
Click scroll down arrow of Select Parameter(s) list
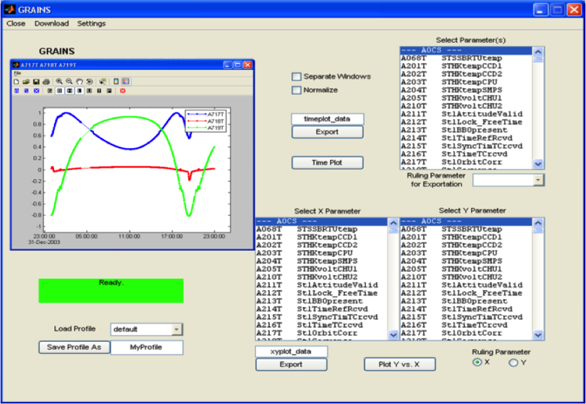tap(538, 164)
